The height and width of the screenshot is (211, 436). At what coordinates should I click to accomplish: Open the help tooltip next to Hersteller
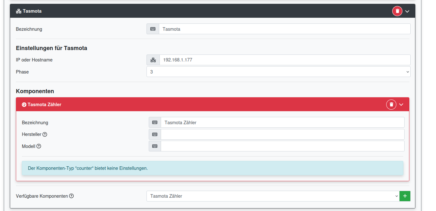[x=45, y=134]
